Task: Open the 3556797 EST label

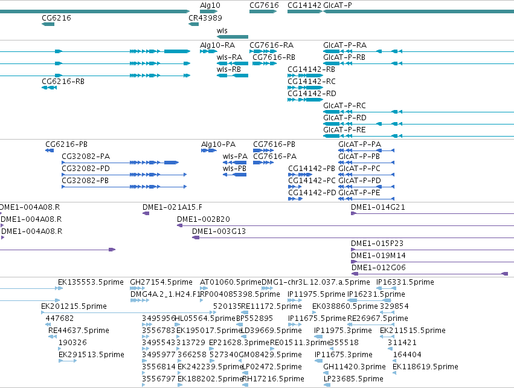Action: (x=159, y=380)
